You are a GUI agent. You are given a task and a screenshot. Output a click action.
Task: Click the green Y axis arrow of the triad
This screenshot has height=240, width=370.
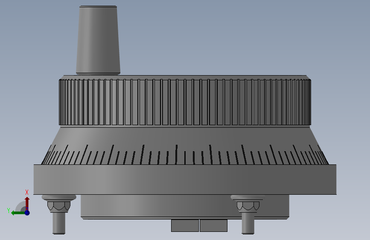18,213
